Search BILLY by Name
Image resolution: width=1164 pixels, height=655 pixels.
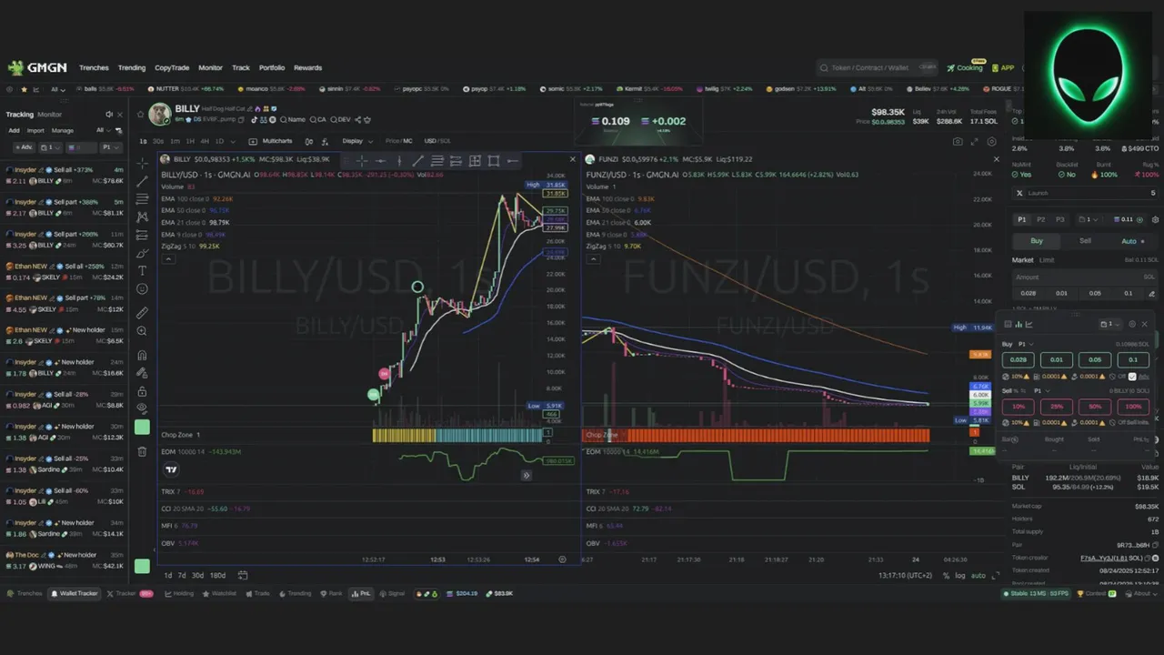point(293,119)
